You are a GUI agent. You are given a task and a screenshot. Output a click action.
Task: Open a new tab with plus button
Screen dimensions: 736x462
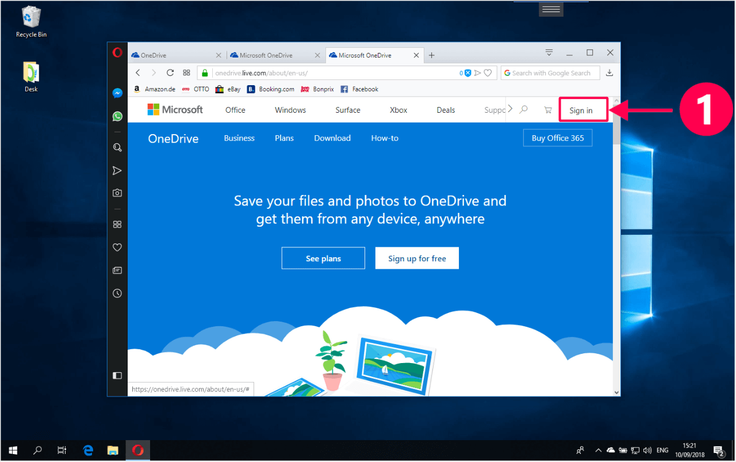coord(432,55)
